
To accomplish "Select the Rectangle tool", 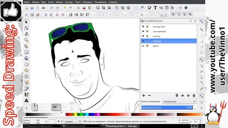I will coord(26,52).
